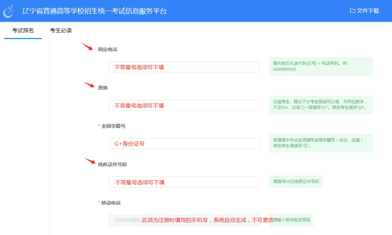Click the hint 请输入移动电话号码
The width and height of the screenshot is (392, 235).
pyautogui.click(x=291, y=220)
